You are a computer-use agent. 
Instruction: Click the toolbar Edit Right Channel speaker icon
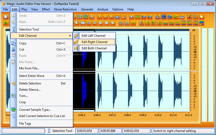click(106, 17)
